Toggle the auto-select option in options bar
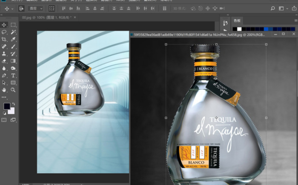 pyautogui.click(x=21, y=9)
